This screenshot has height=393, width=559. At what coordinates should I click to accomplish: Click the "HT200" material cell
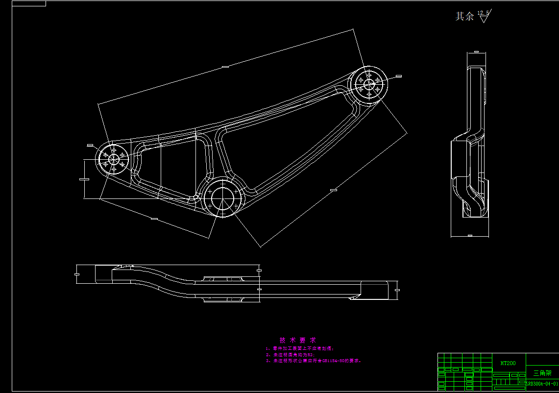click(x=509, y=363)
